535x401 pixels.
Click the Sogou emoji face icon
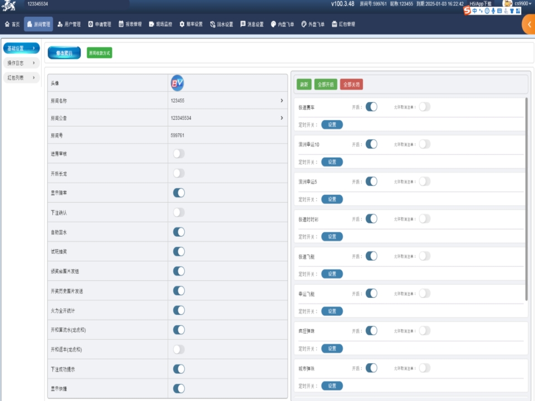pyautogui.click(x=487, y=11)
